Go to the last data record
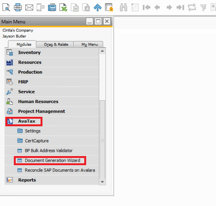216x206 pixels. point(180,8)
